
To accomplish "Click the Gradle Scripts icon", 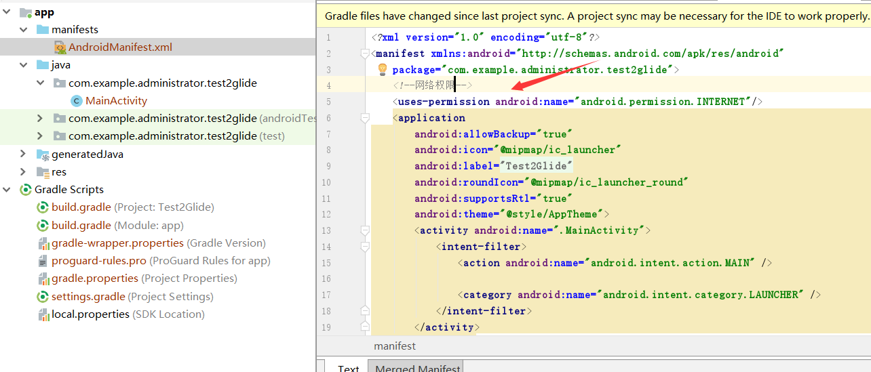I will (x=26, y=190).
